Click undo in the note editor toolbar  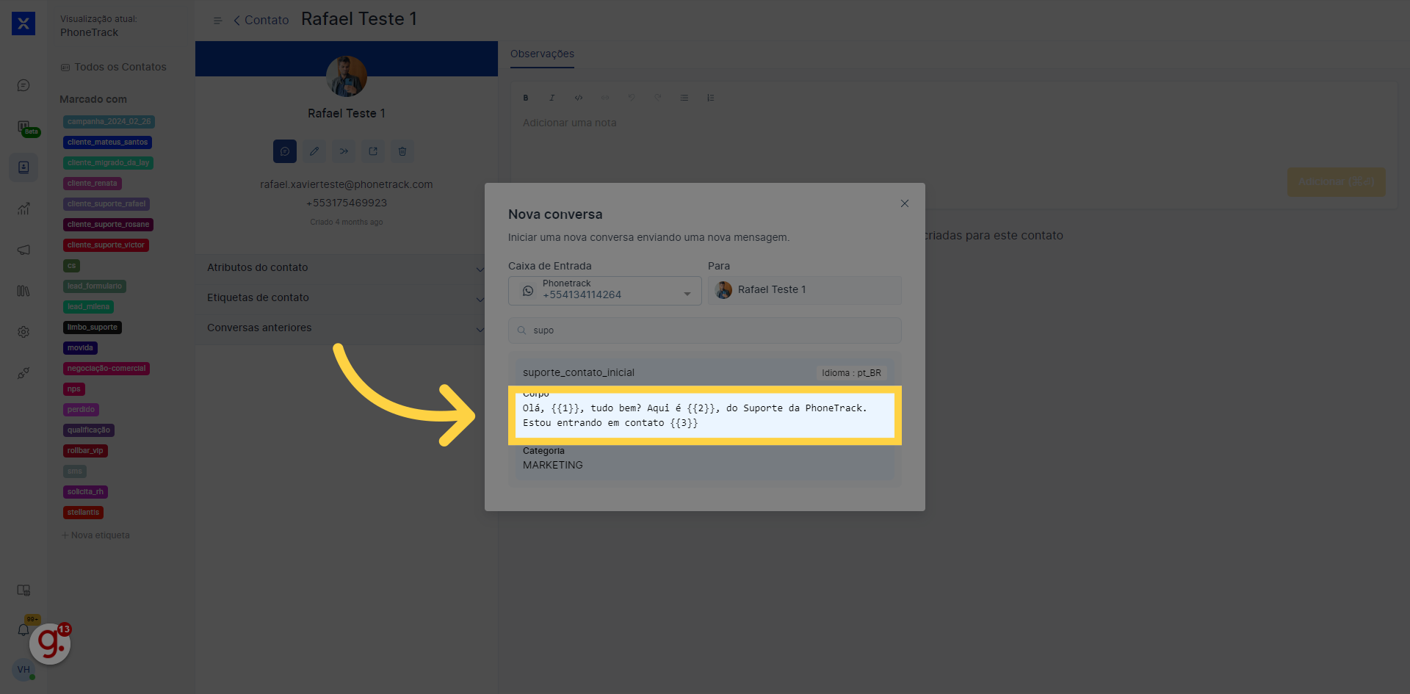[632, 98]
